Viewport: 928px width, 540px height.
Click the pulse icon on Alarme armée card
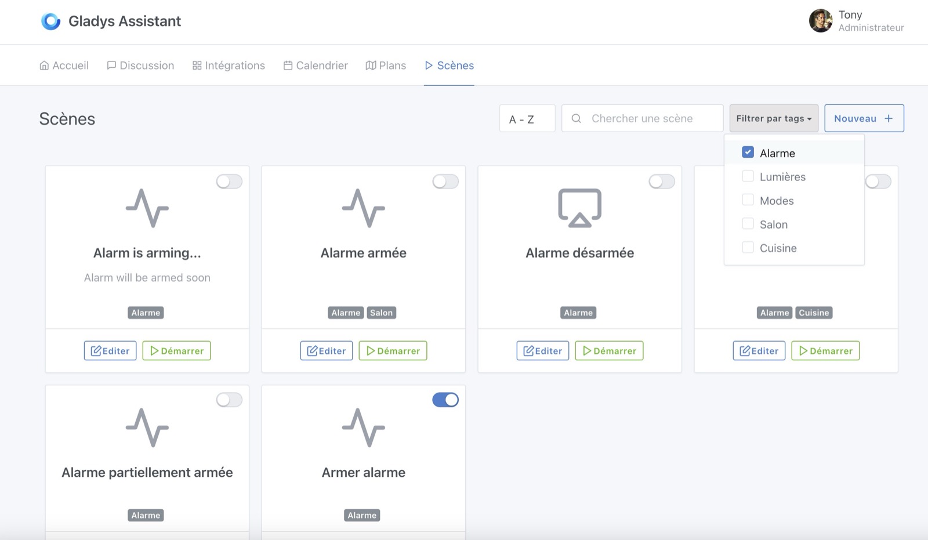coord(364,208)
